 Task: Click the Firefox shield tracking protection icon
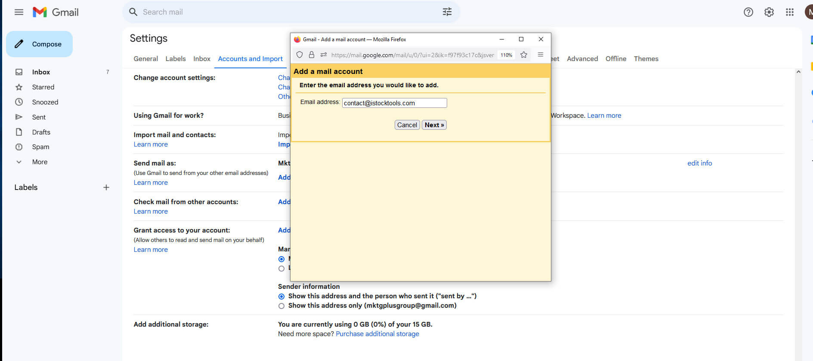tap(300, 55)
